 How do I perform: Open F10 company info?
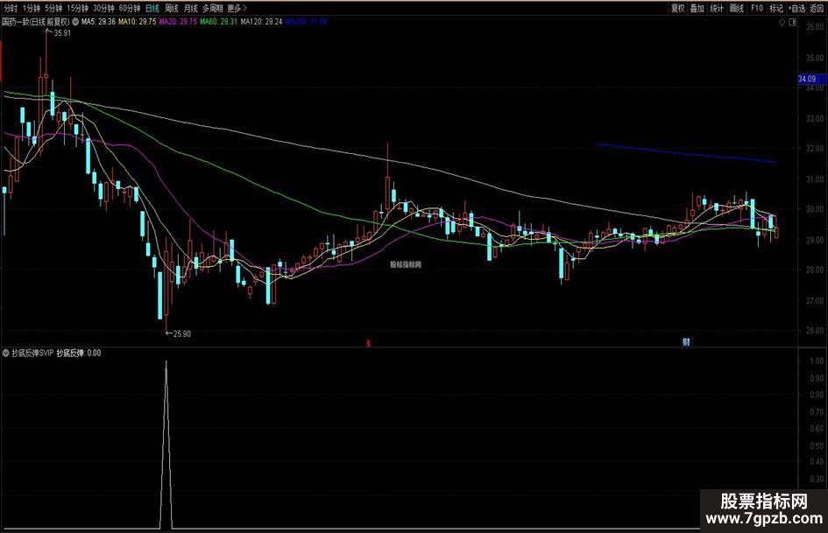click(757, 8)
